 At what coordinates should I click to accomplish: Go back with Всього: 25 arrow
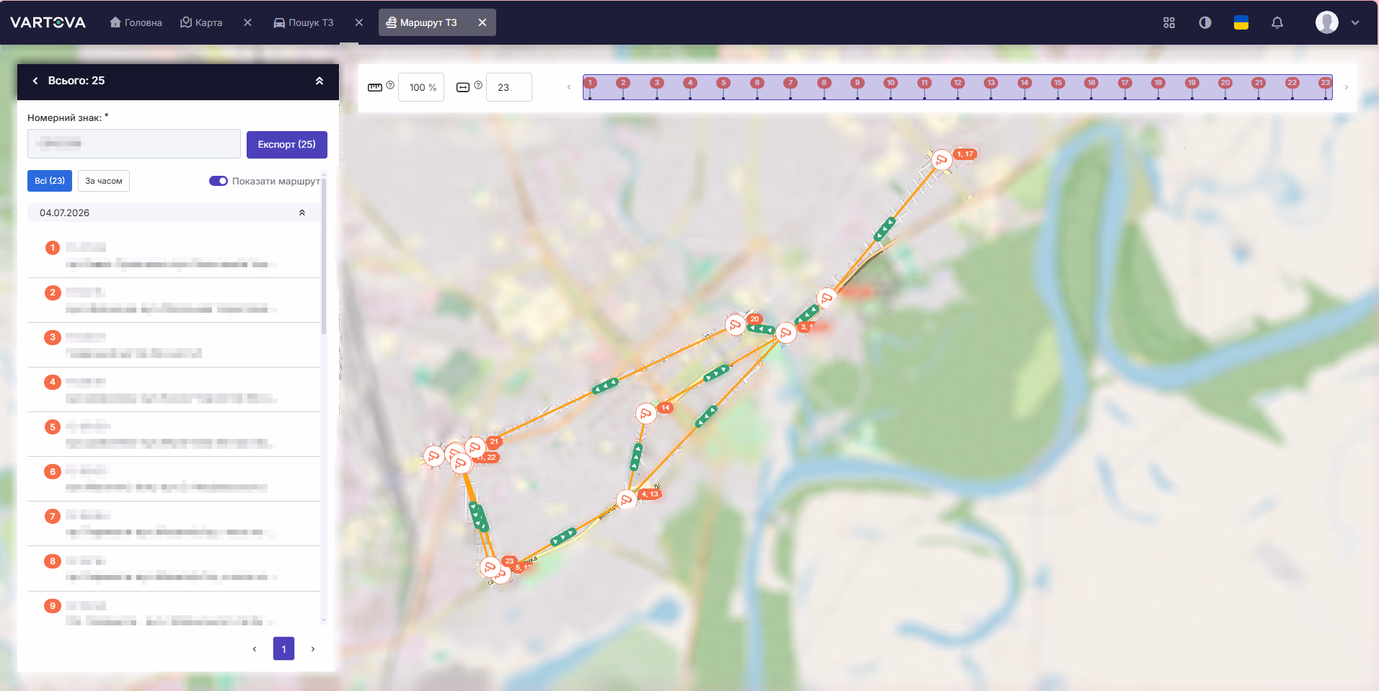click(x=35, y=81)
